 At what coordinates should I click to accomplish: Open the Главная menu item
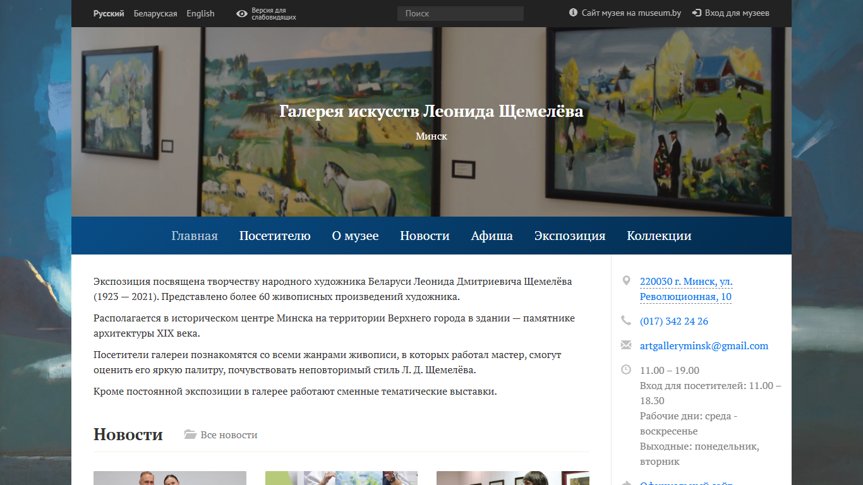coord(195,236)
